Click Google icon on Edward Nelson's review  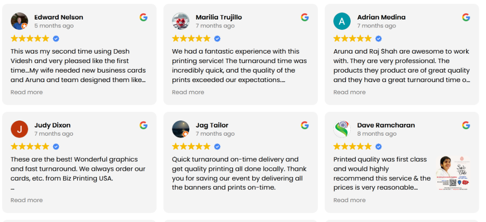click(143, 17)
